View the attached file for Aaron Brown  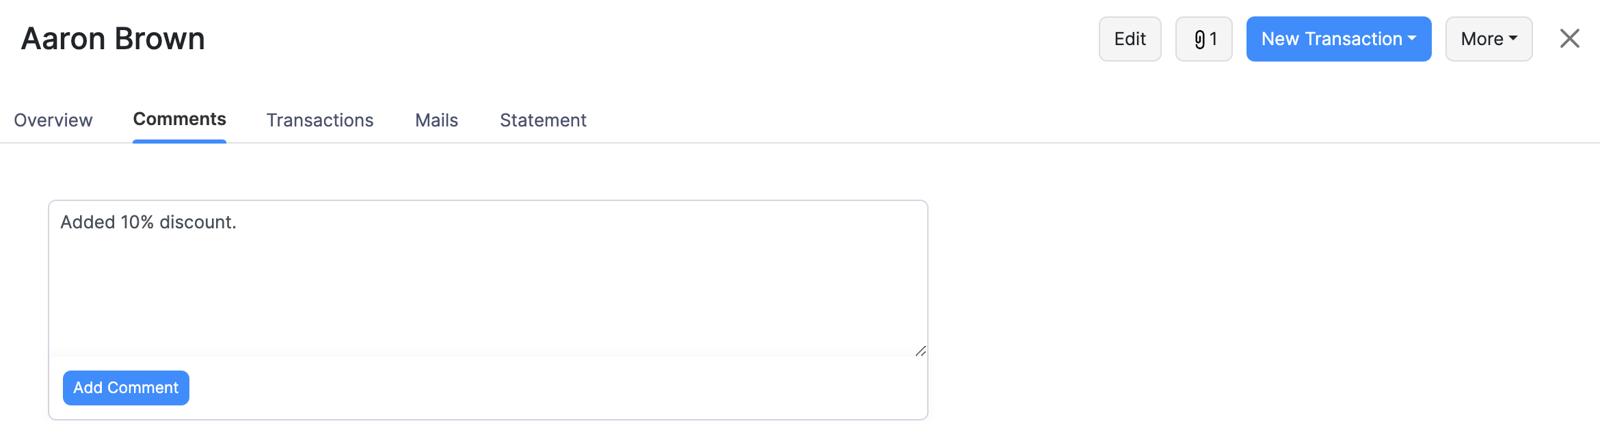coord(1203,39)
